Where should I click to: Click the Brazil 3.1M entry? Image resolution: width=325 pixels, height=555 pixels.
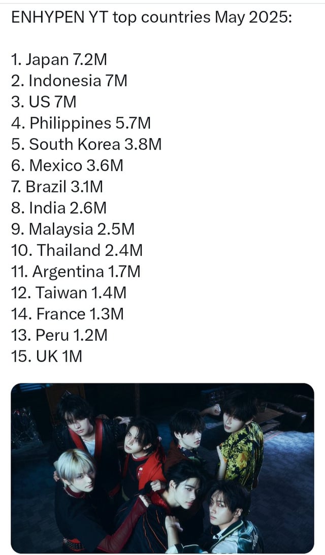[x=57, y=186]
